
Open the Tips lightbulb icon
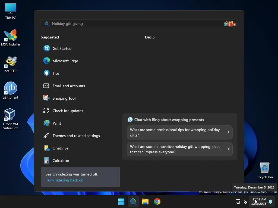point(47,73)
